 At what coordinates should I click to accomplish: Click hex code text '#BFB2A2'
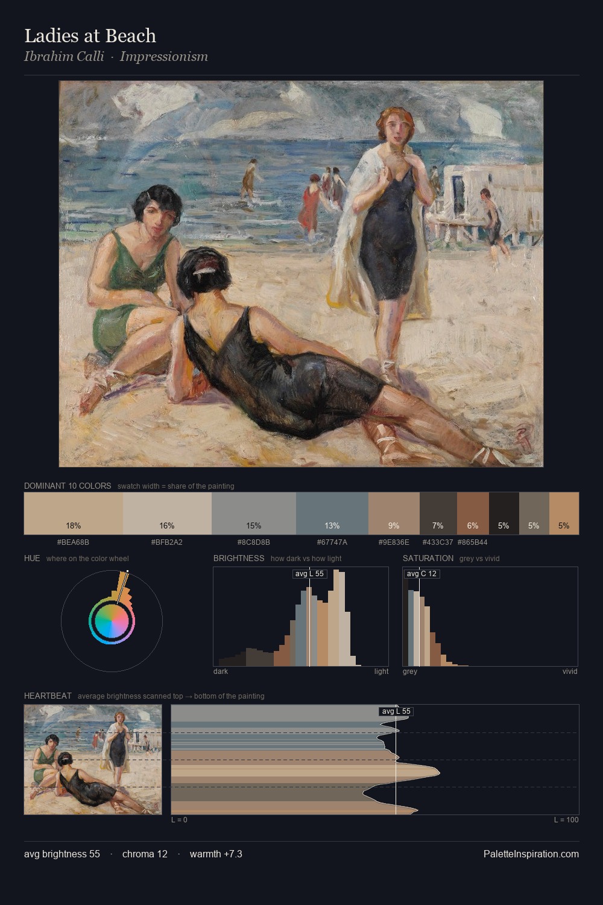(x=167, y=542)
